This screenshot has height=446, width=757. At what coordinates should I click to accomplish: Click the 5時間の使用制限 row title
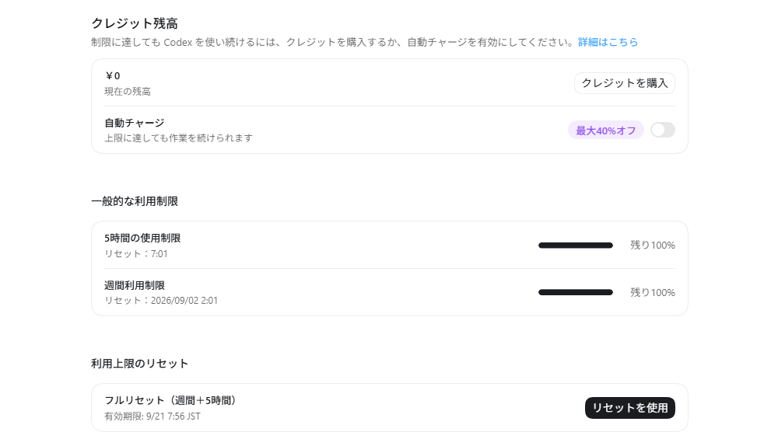point(142,239)
